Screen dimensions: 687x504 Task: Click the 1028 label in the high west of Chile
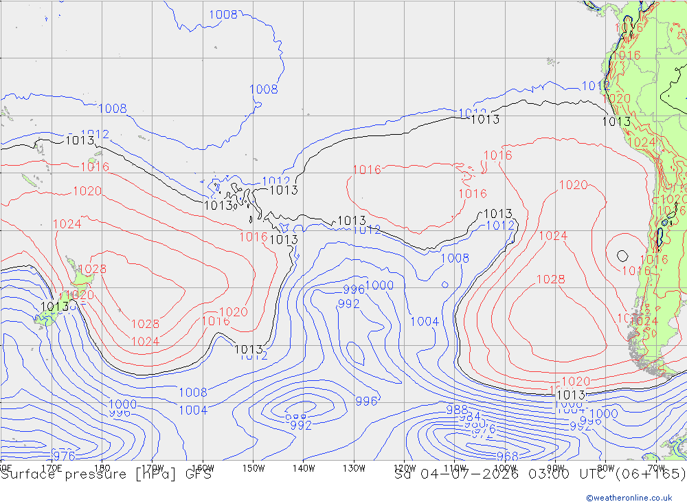(x=551, y=279)
